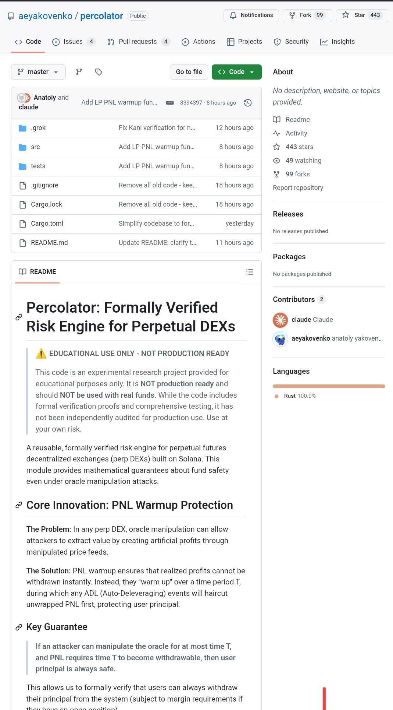Switch to the Issues tab

point(73,42)
